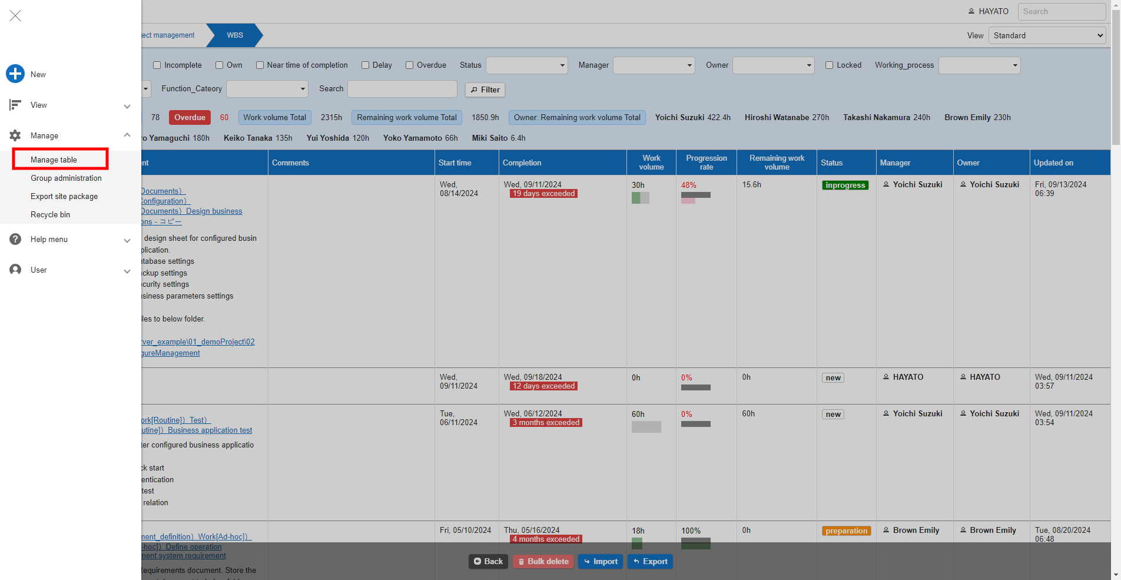Enable Near time of completion checkbox
Image resolution: width=1121 pixels, height=580 pixels.
point(260,65)
